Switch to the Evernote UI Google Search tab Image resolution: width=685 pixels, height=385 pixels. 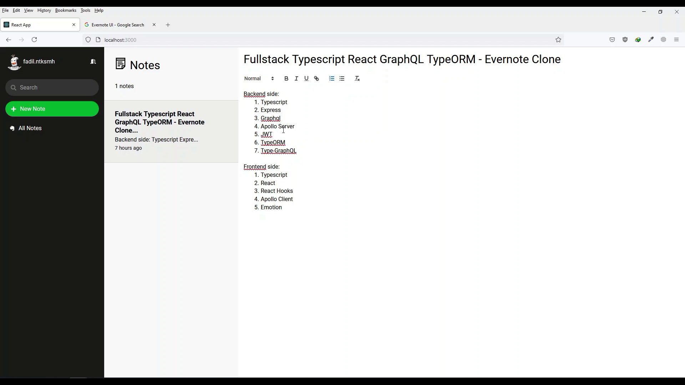click(x=118, y=25)
